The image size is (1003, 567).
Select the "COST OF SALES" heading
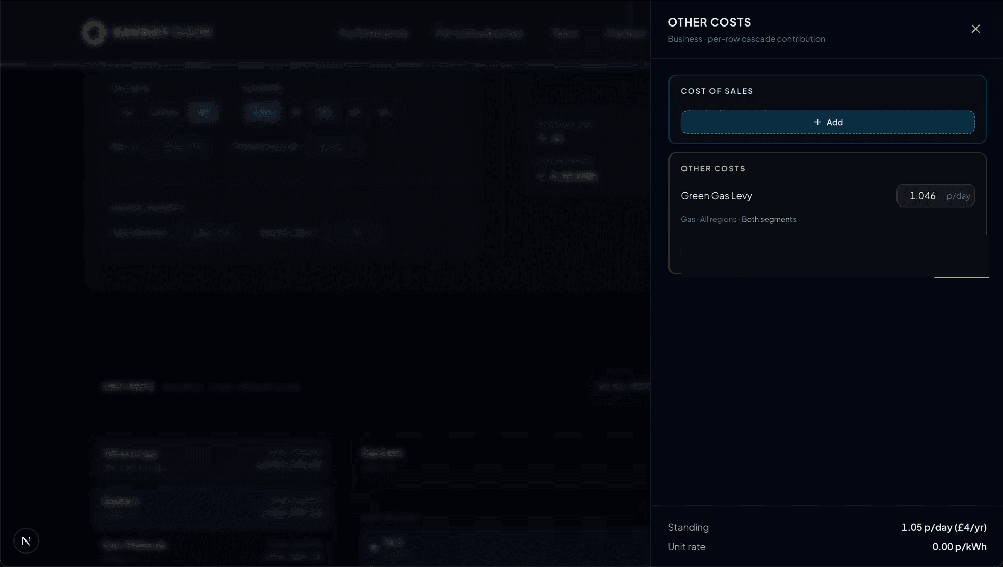coord(717,91)
